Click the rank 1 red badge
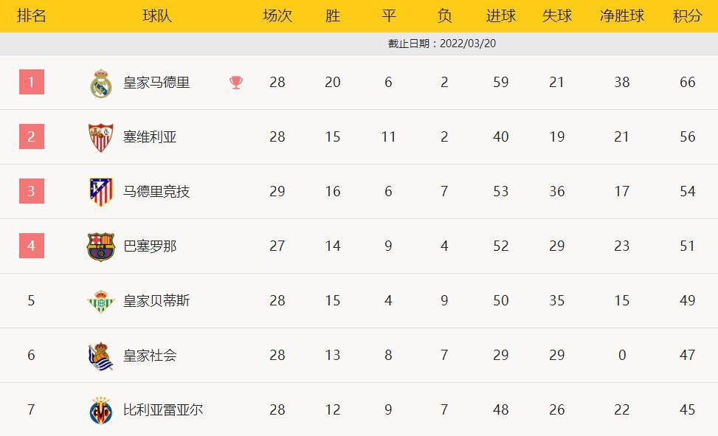 pos(31,82)
